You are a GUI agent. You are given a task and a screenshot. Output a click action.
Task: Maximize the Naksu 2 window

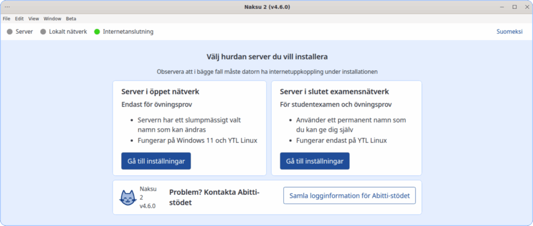click(514, 7)
